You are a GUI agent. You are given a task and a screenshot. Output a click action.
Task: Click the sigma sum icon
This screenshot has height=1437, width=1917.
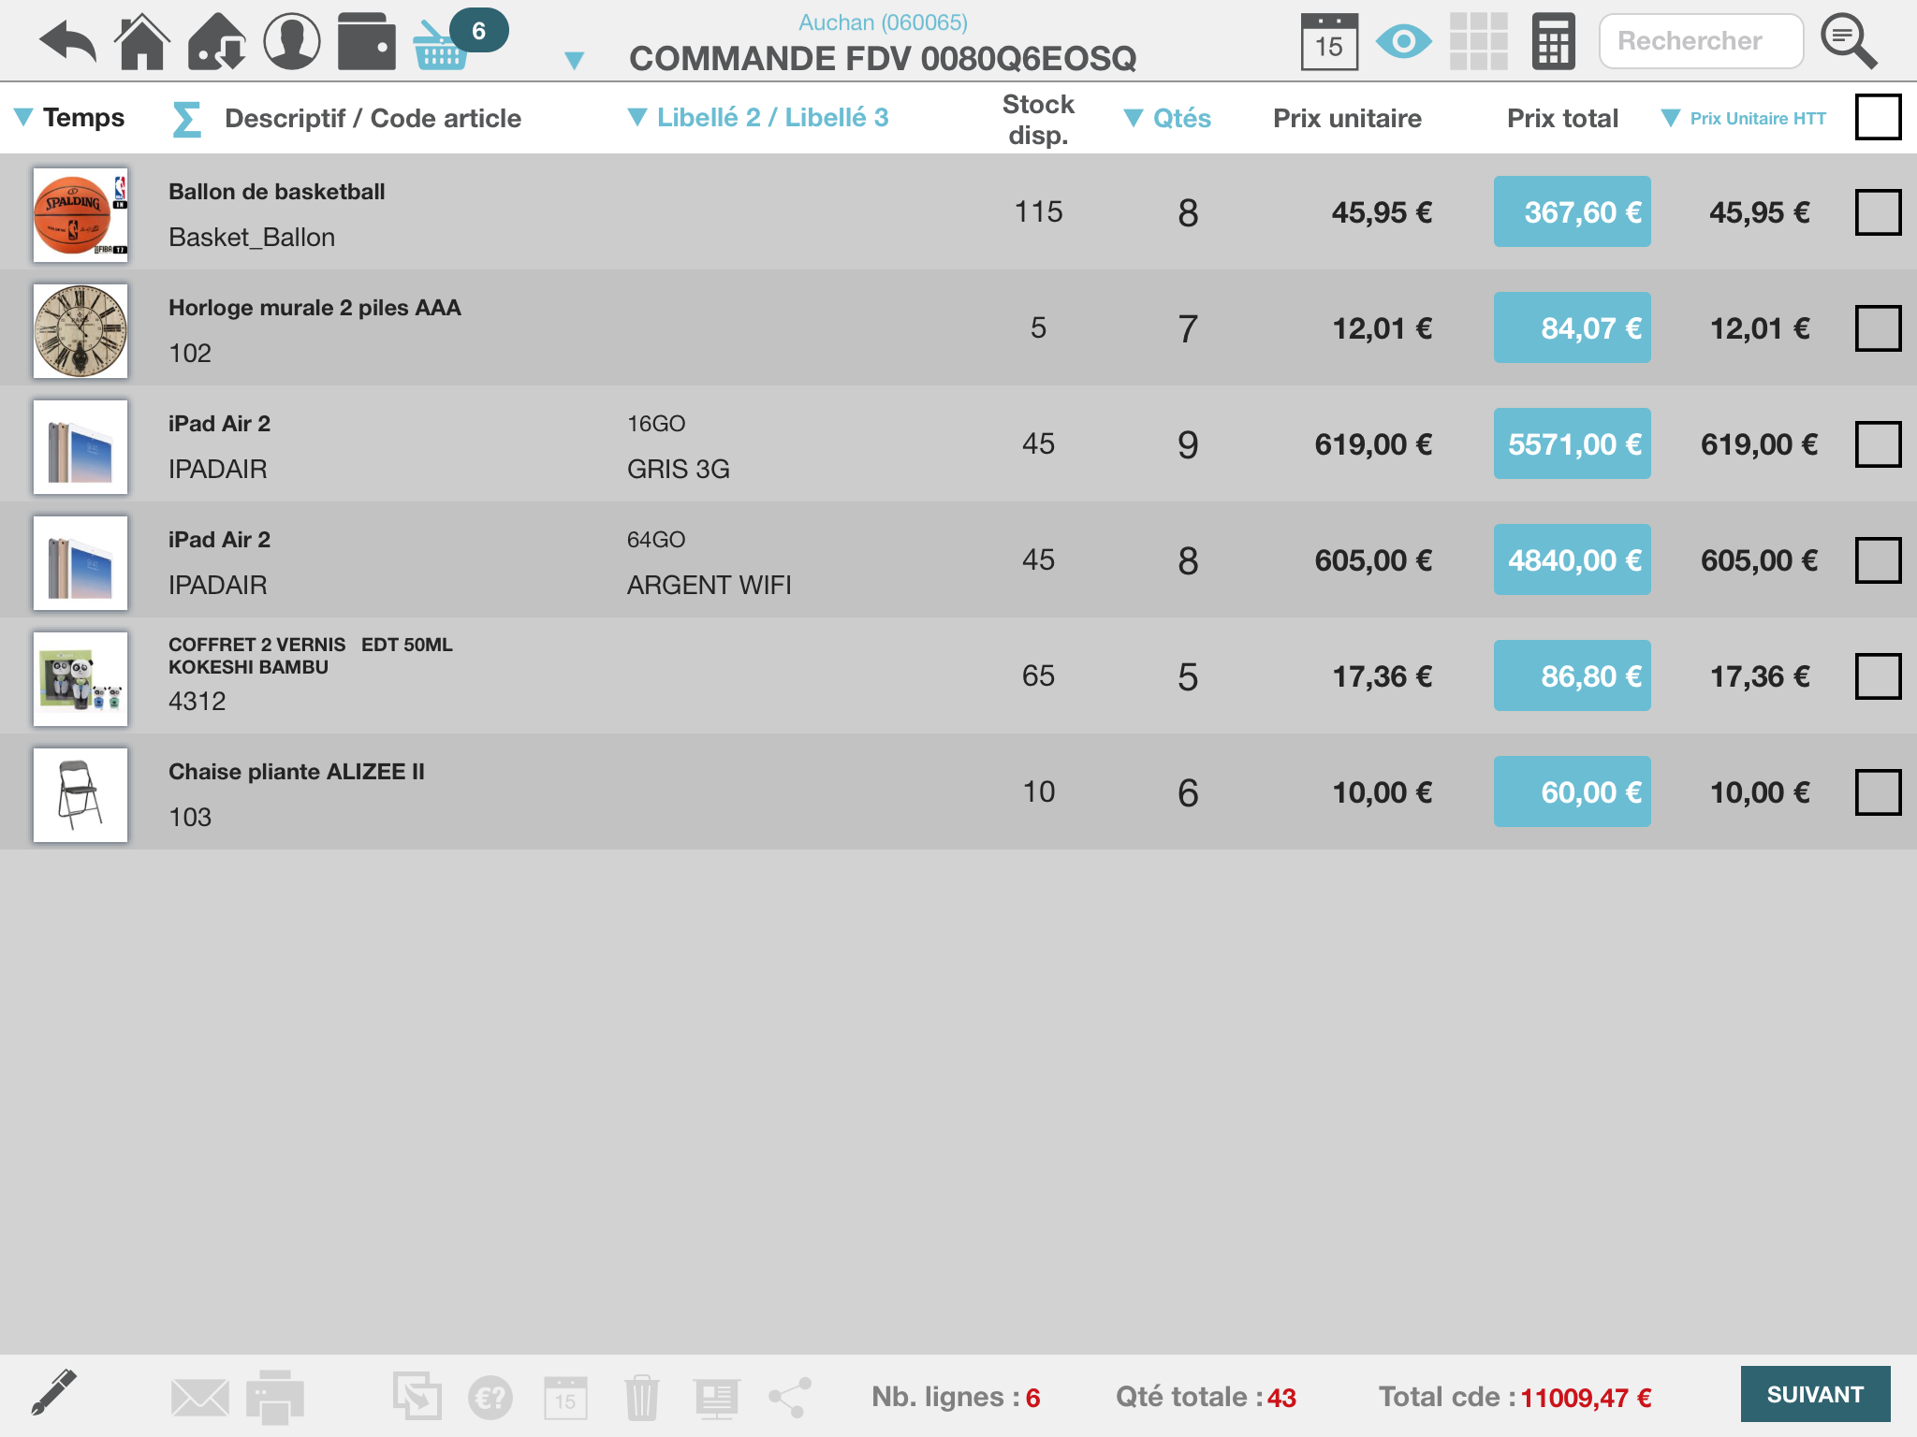point(186,119)
